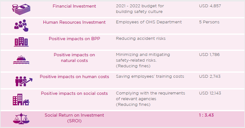245x128 pixels.
Task: Click Saving employees' training costs text
Action: (150, 76)
